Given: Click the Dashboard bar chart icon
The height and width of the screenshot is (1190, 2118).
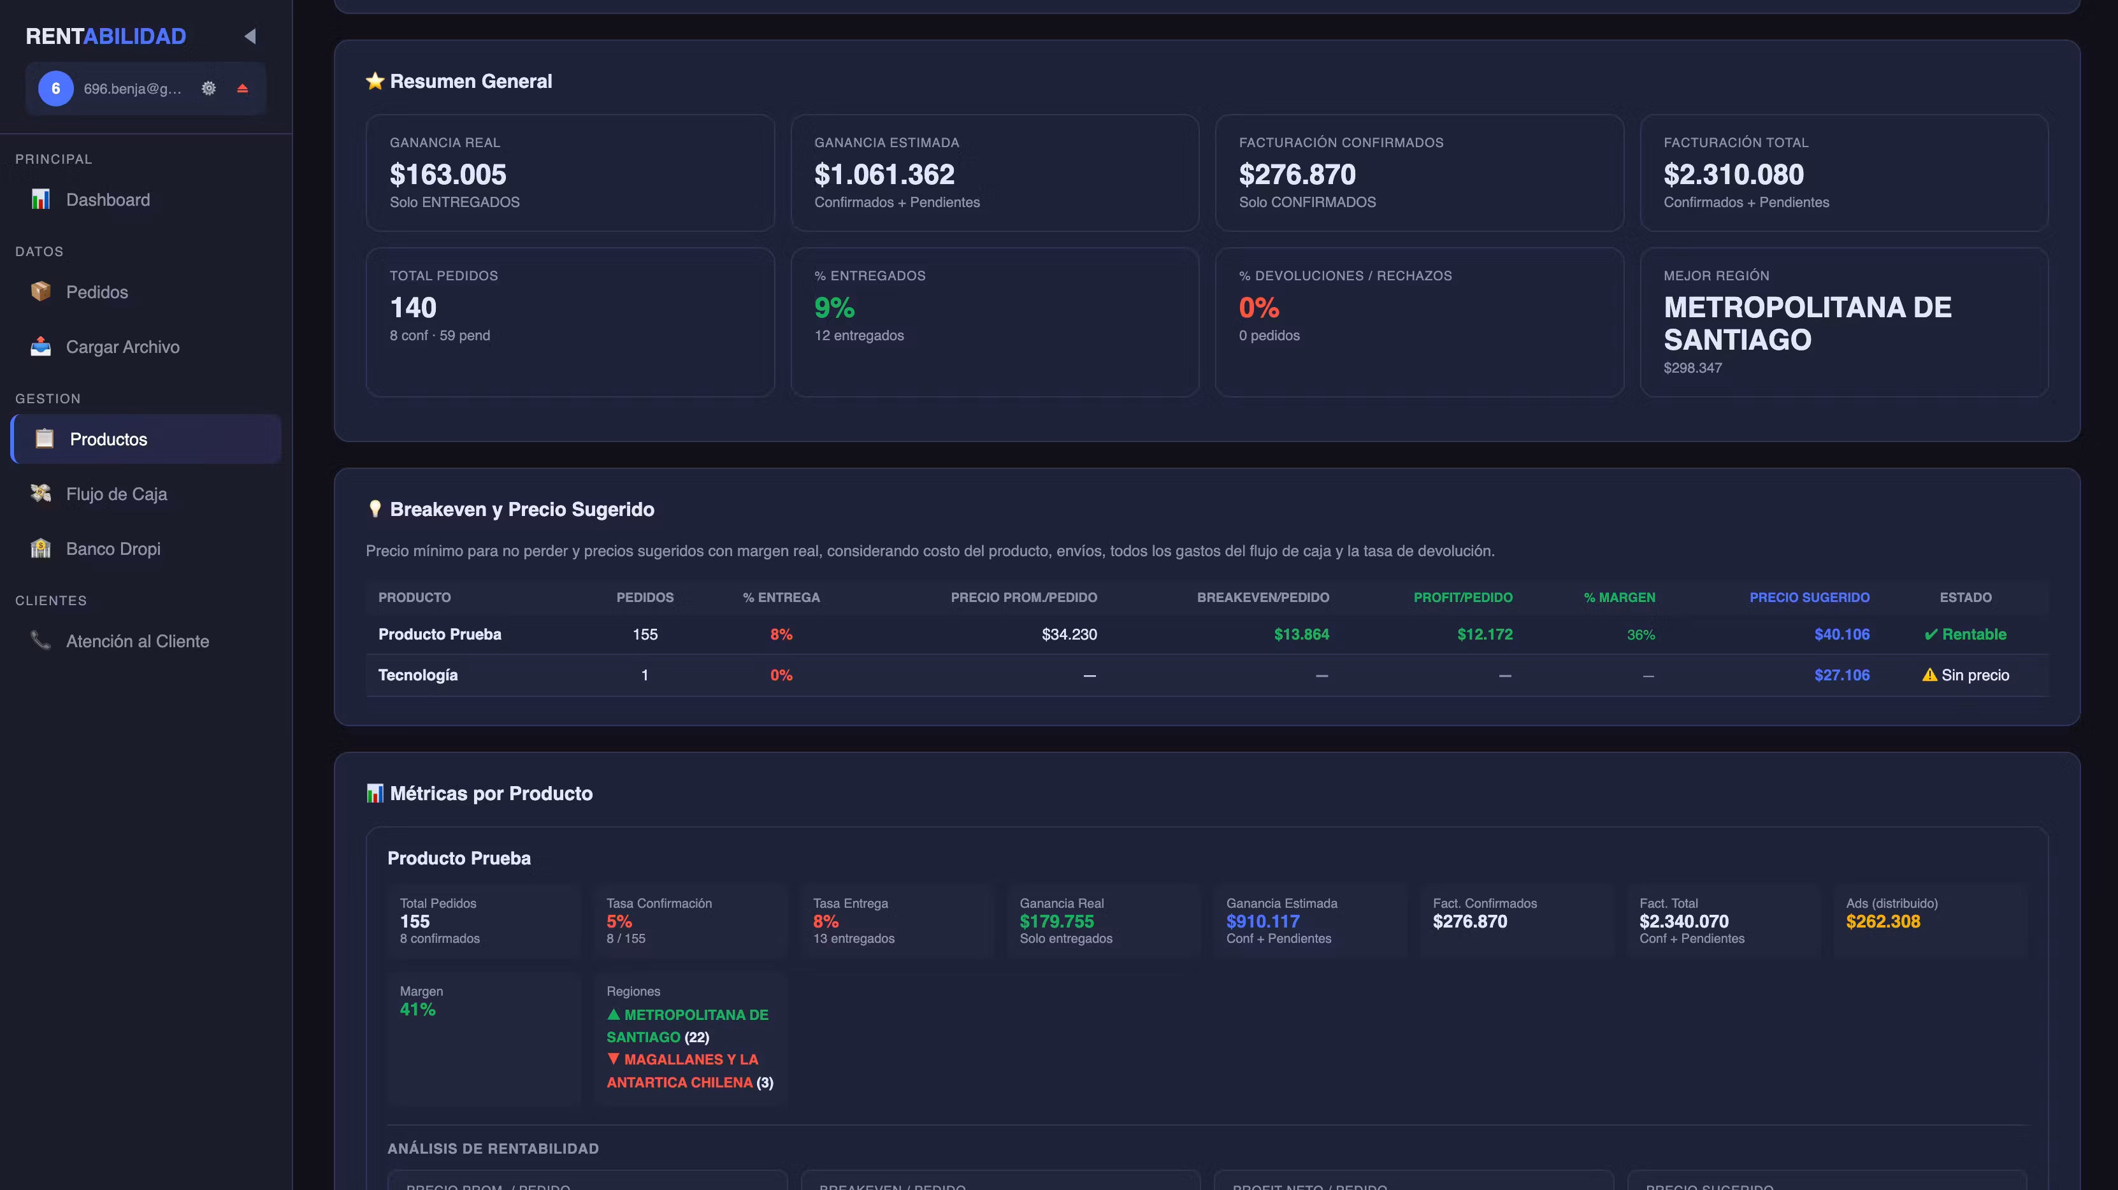Looking at the screenshot, I should pos(40,199).
